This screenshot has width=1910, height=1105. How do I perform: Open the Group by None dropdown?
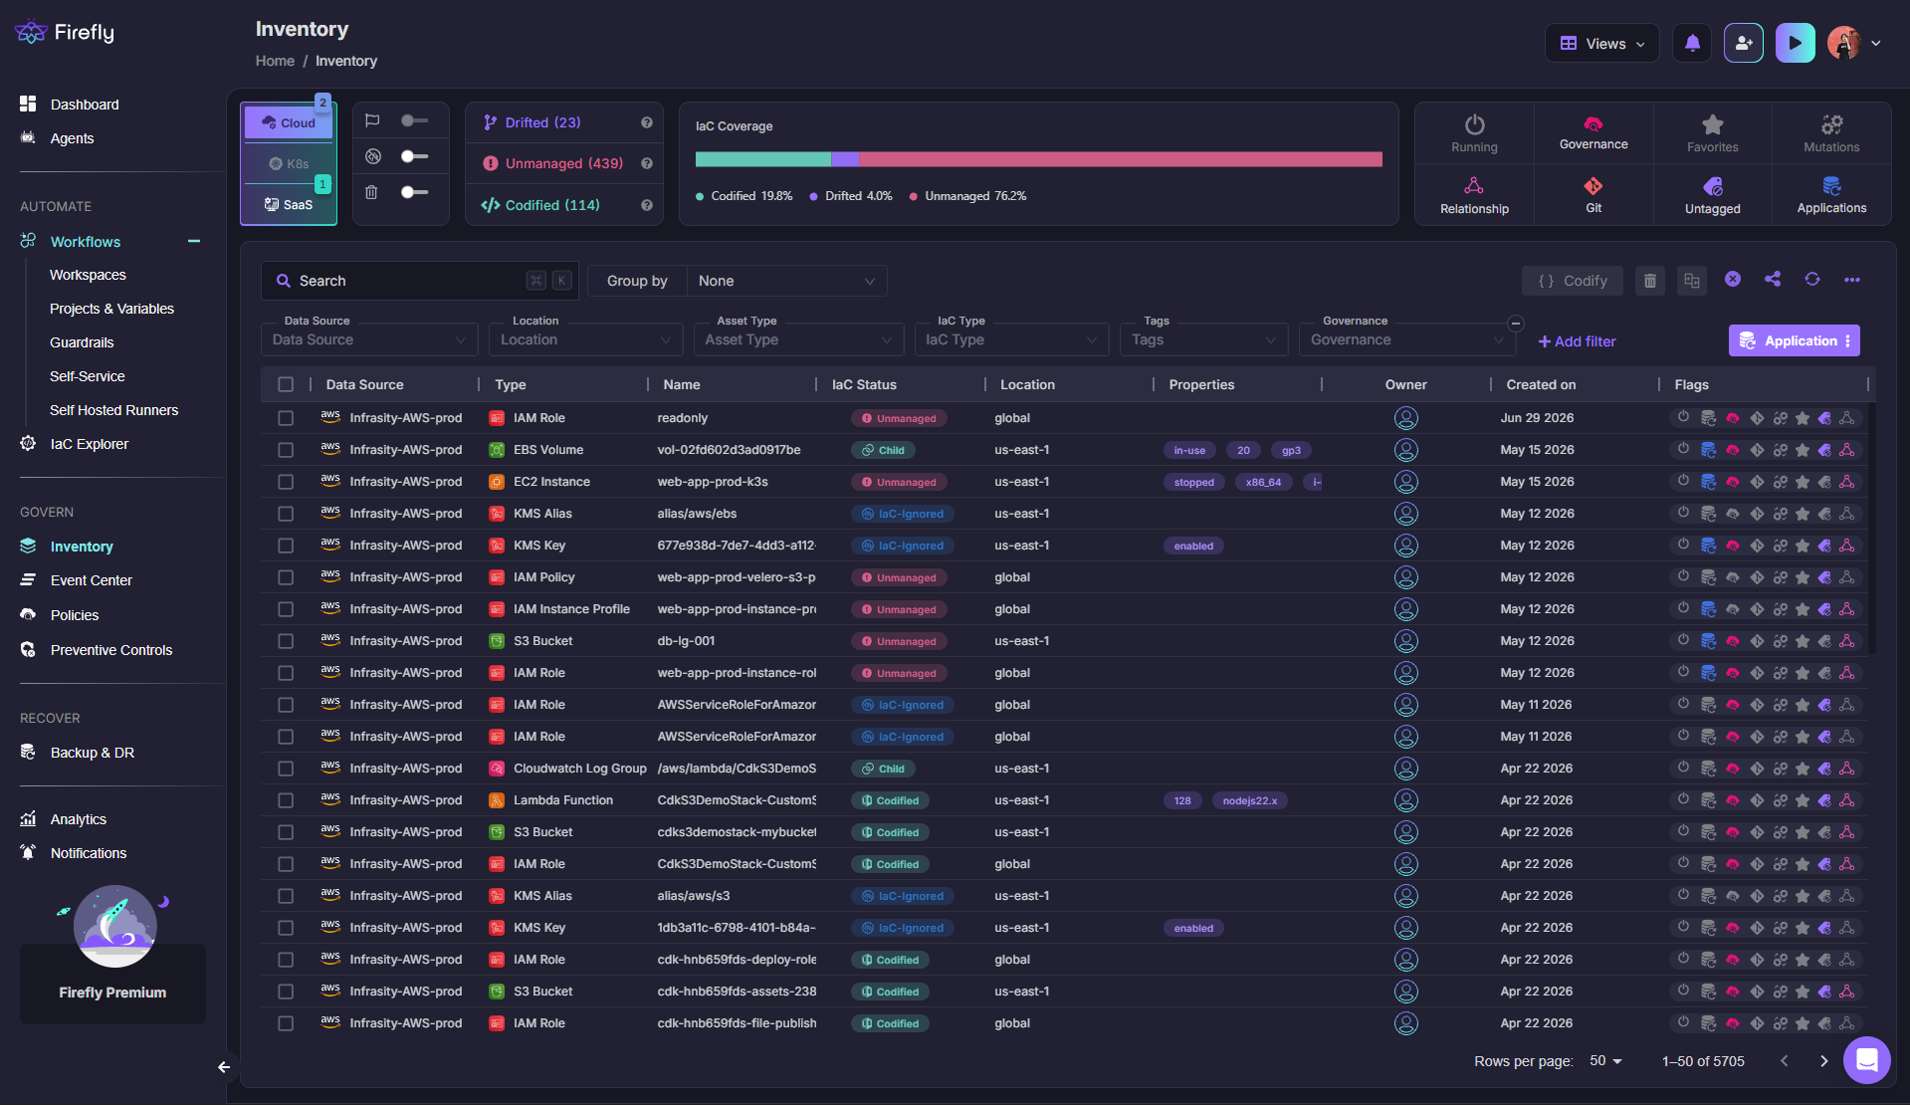[x=786, y=281]
